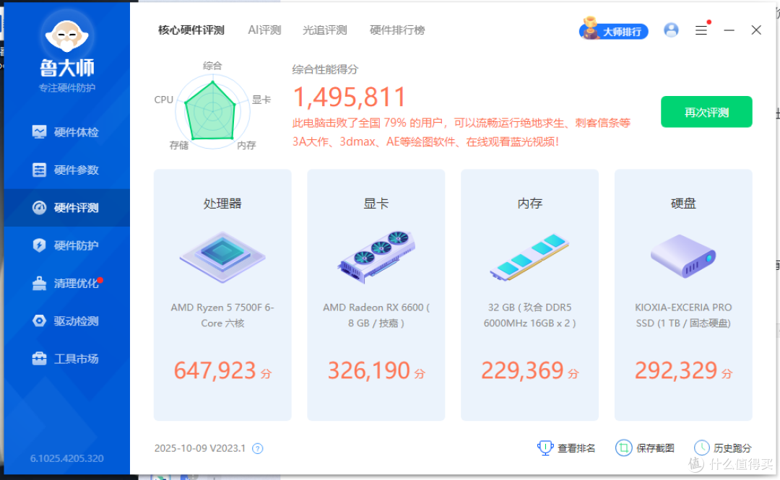Click the 保存截图 link
This screenshot has height=480, width=780.
(x=655, y=448)
